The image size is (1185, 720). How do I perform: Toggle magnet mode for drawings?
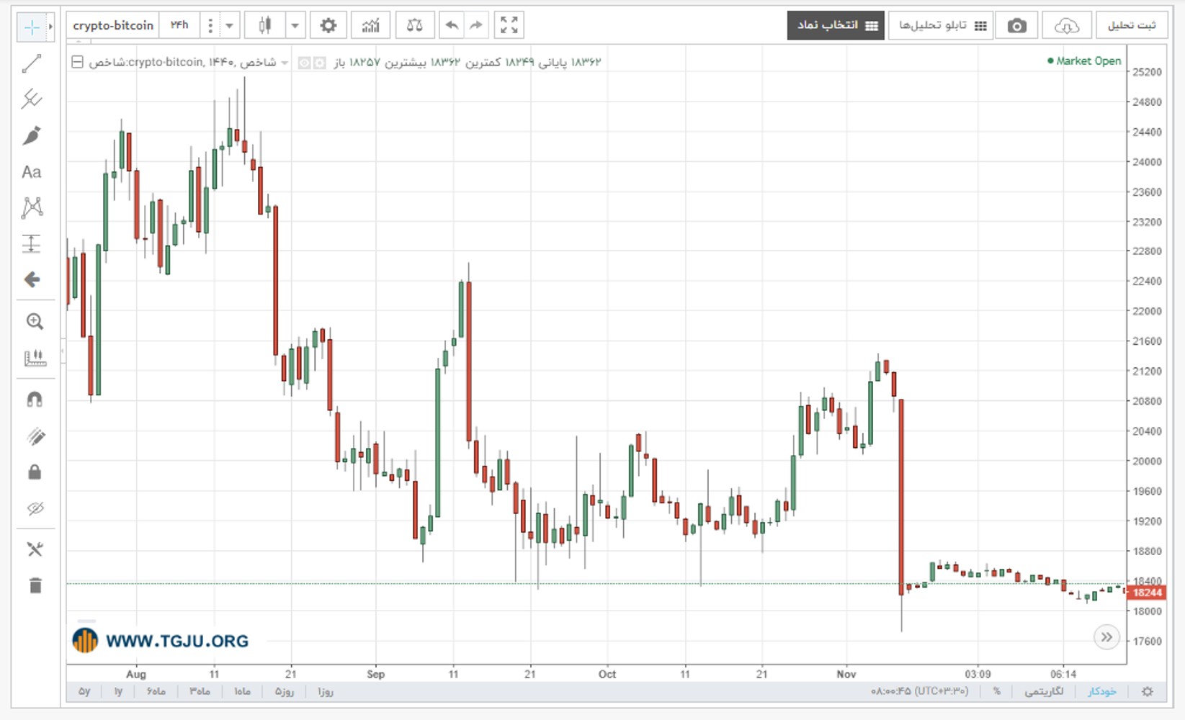[x=35, y=400]
